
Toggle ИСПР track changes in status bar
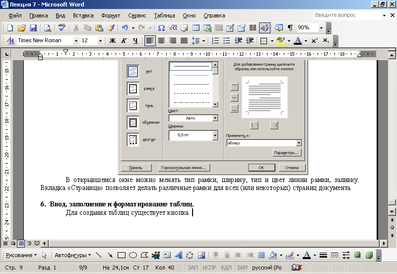point(209,268)
